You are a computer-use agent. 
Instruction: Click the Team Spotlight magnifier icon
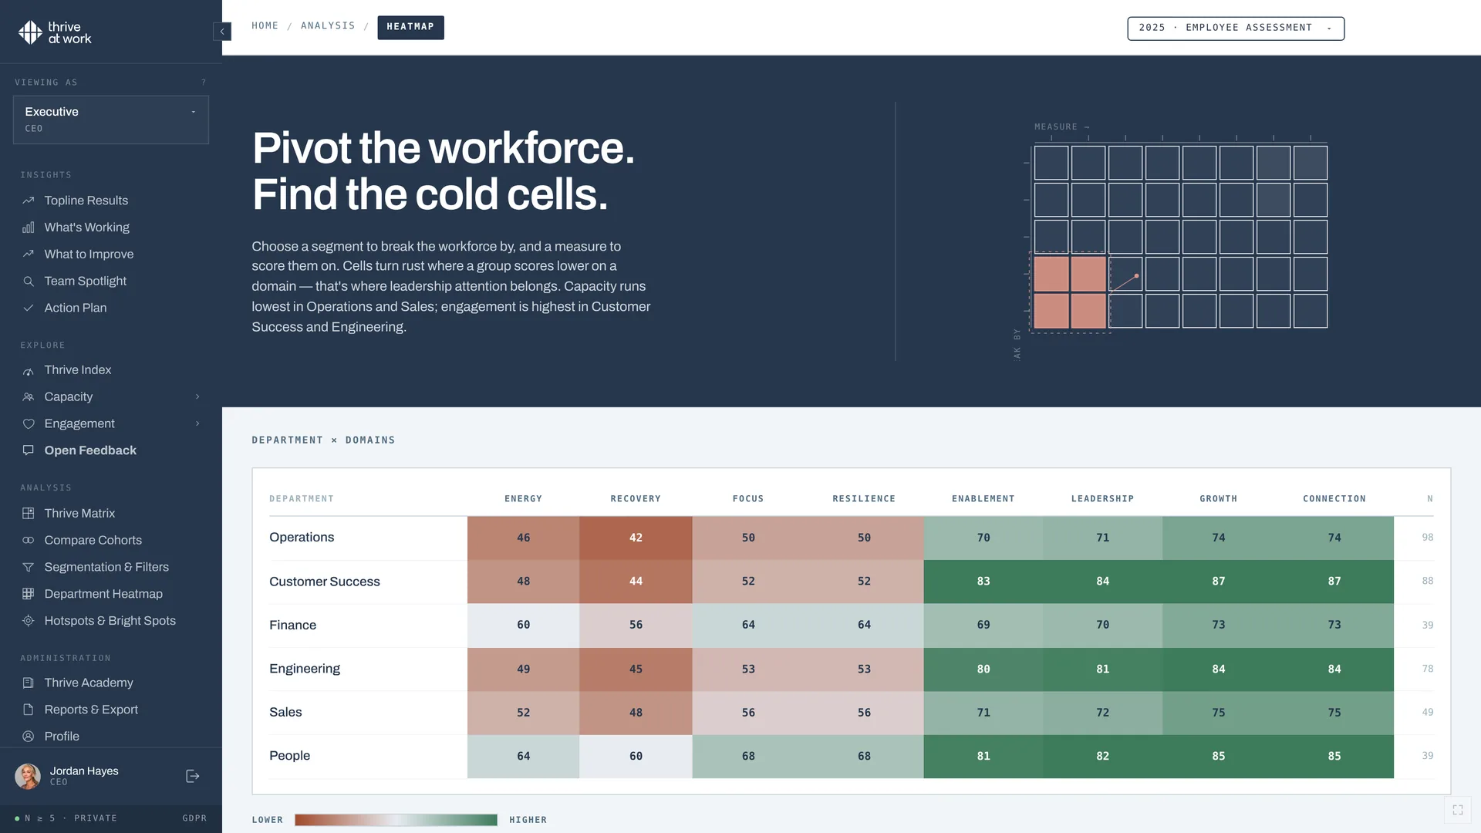pos(29,282)
